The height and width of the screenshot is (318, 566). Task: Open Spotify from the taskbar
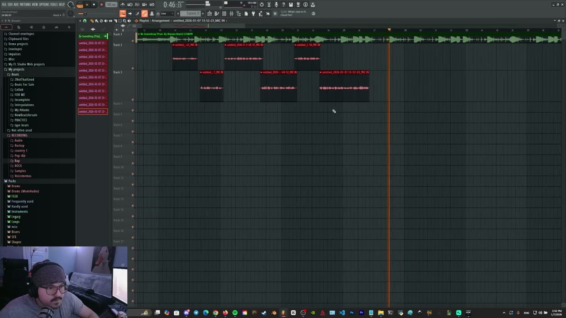(x=235, y=313)
